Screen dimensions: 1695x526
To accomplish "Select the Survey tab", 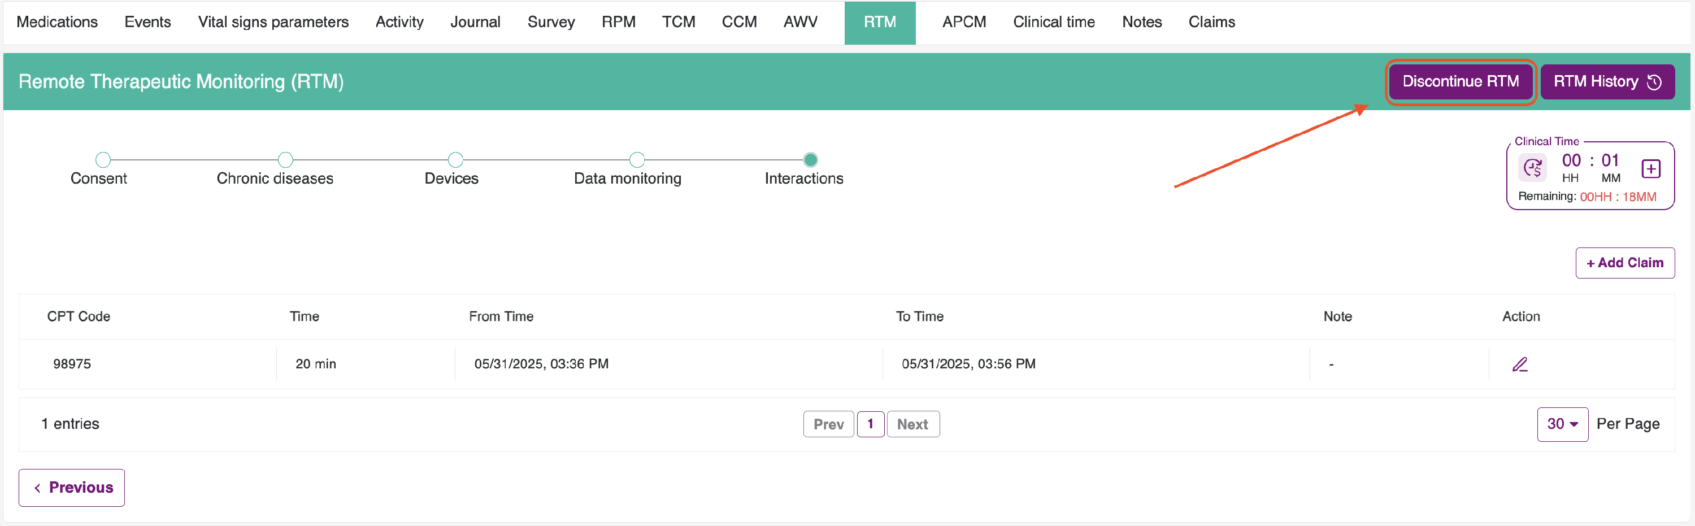I will click(551, 21).
